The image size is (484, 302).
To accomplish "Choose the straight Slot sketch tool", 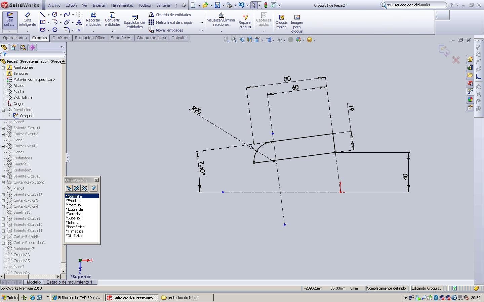I will tap(42, 30).
